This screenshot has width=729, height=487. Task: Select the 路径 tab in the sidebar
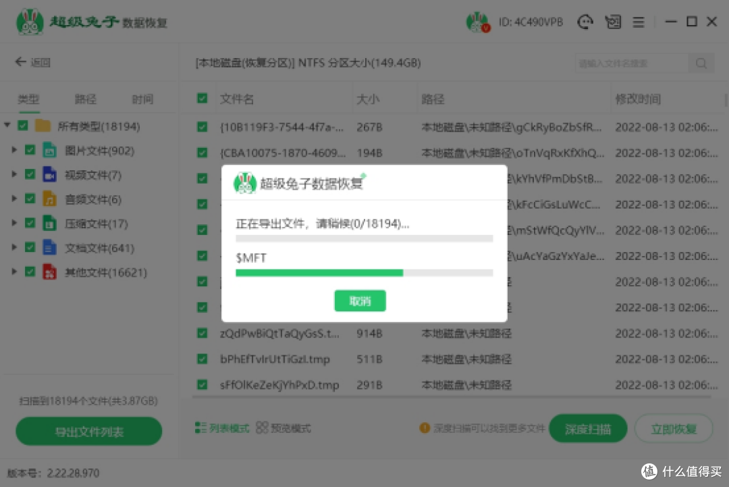[x=86, y=99]
